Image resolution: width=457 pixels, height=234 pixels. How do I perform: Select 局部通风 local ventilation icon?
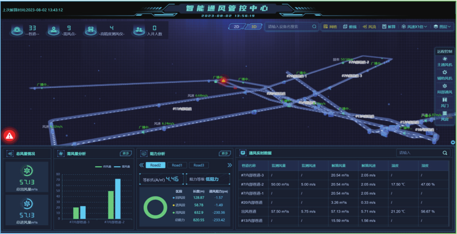(x=444, y=89)
